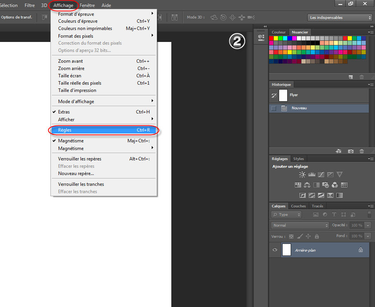The image size is (375, 307).
Task: Delete swatch with Nuancier trash icon
Action: 362,77
